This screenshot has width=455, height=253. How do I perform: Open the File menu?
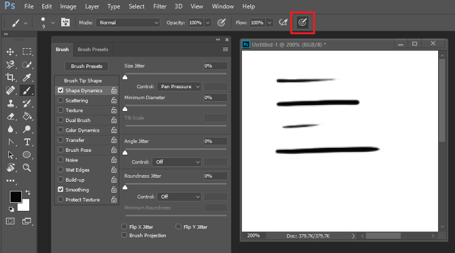tap(29, 6)
